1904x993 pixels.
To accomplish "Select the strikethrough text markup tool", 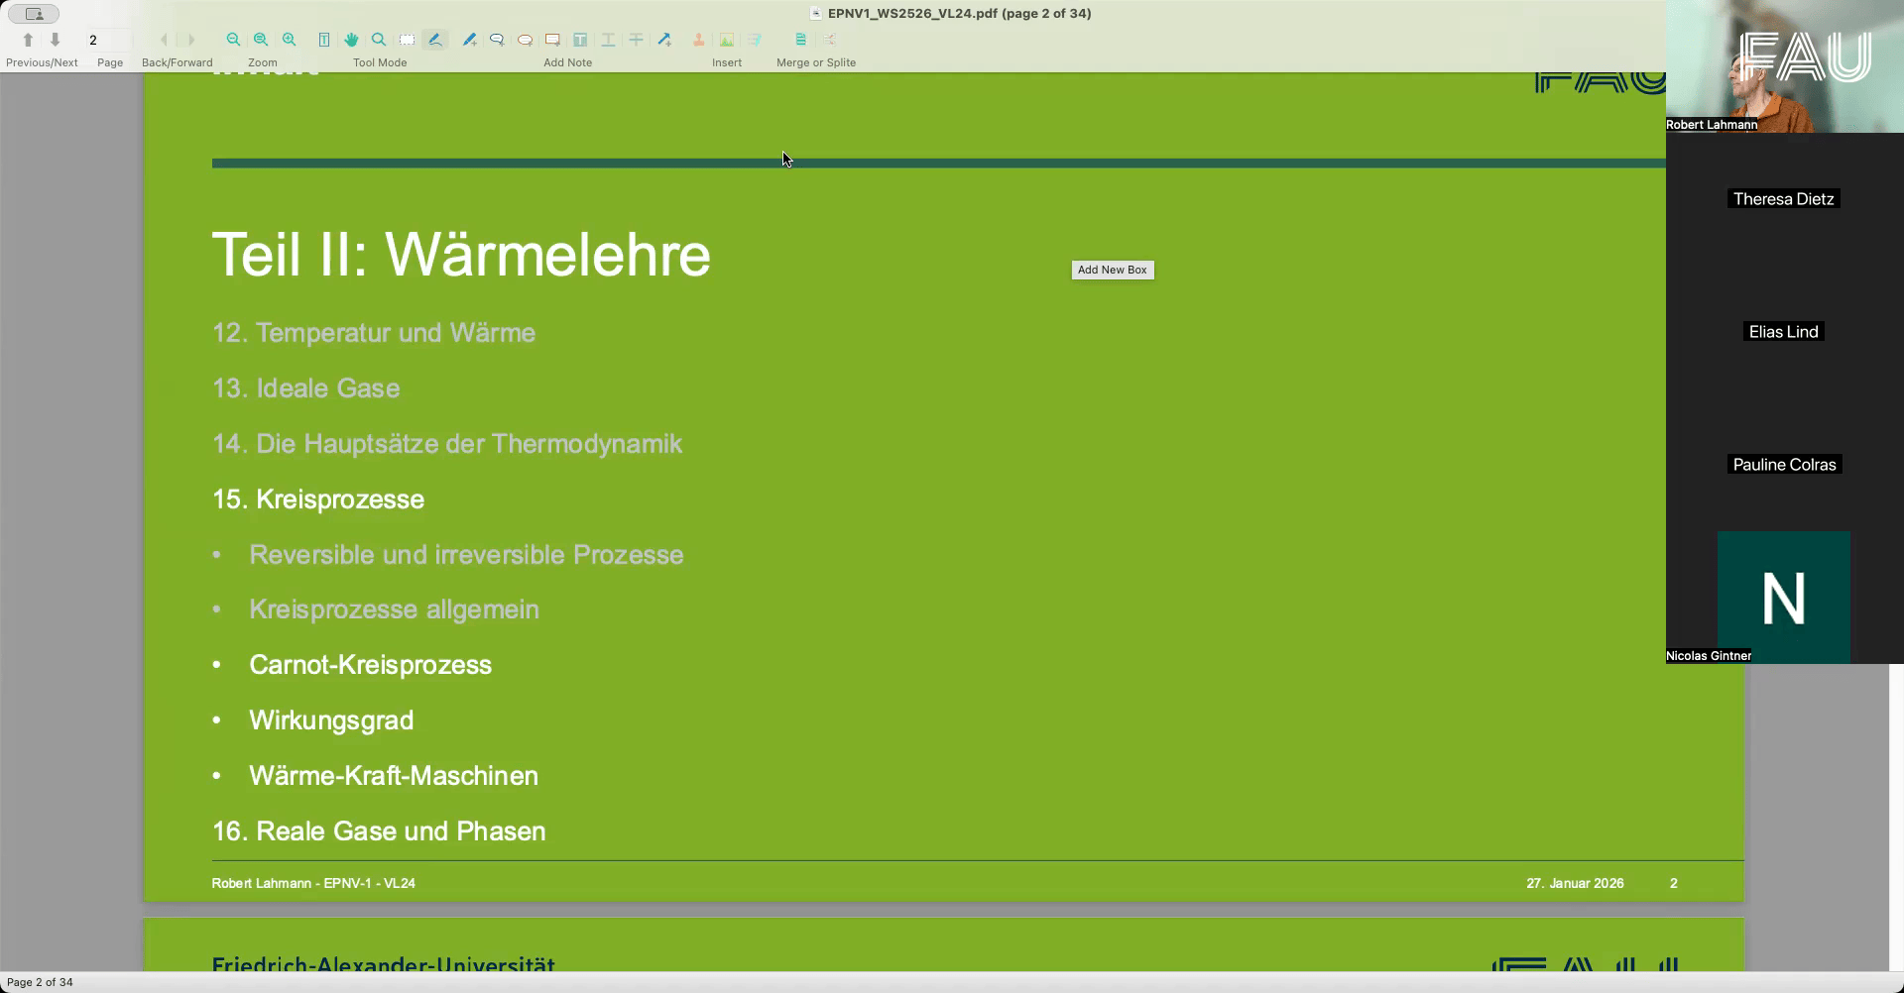I will [636, 40].
